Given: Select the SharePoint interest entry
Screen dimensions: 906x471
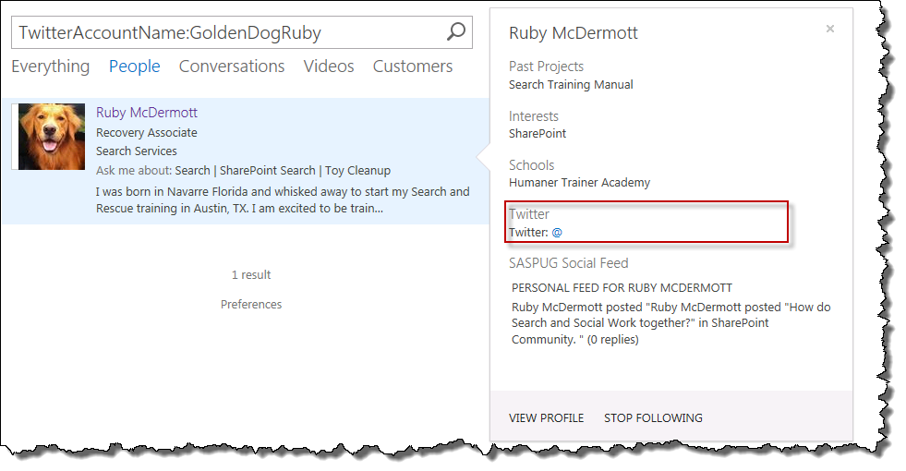Looking at the screenshot, I should 538,134.
